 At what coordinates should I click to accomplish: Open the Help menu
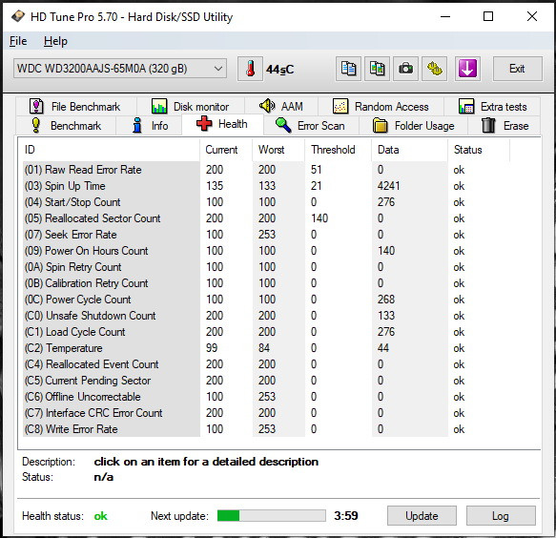tap(55, 41)
